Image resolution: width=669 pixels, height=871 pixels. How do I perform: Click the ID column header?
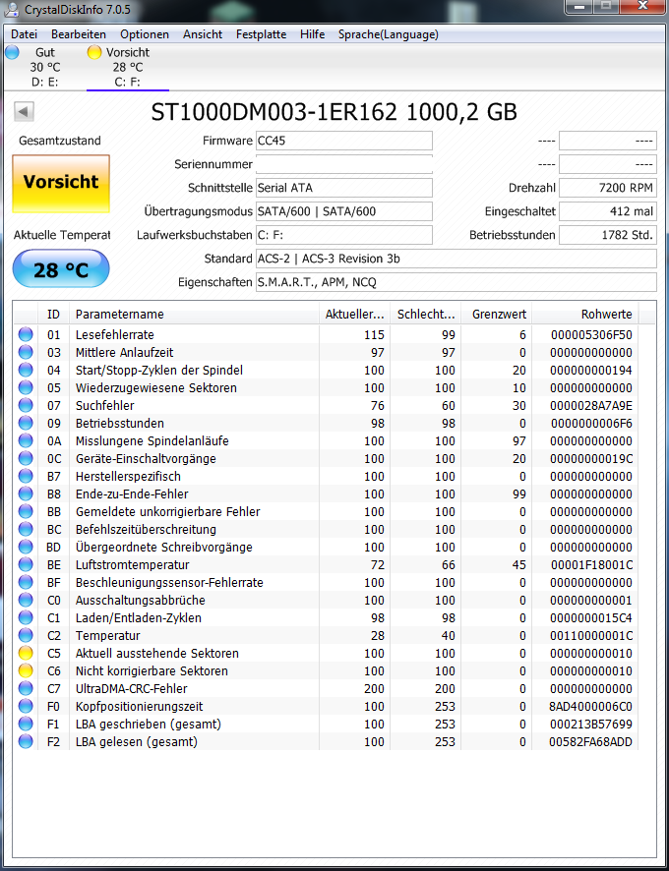pos(53,314)
